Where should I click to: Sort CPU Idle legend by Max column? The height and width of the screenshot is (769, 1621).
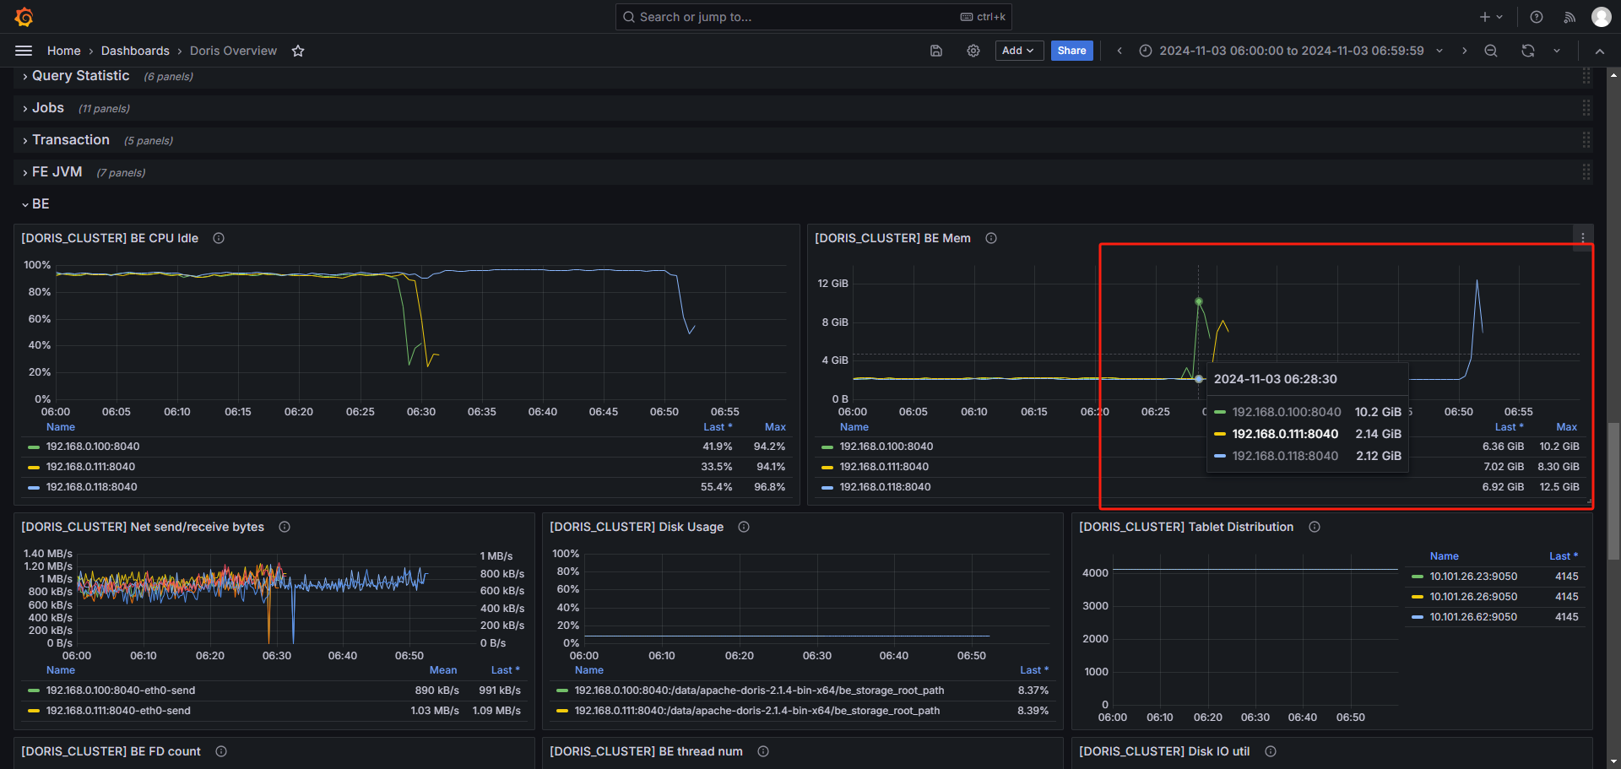point(775,427)
